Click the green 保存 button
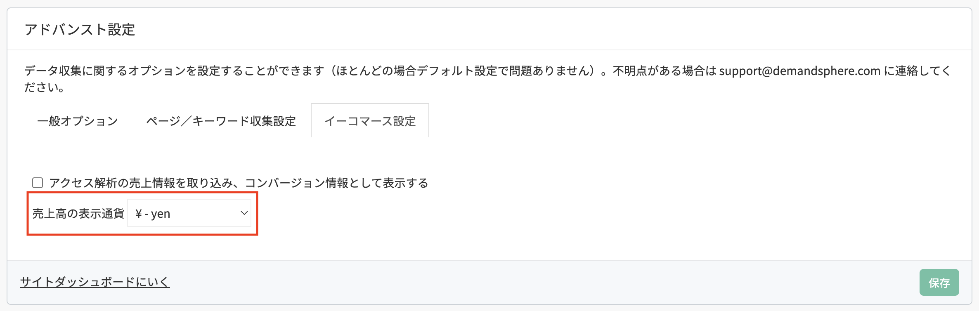 tap(939, 283)
